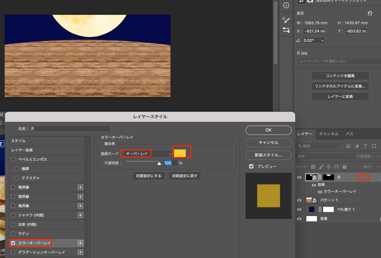Open the brush settings panel icon
381x258 pixels.
[286, 19]
